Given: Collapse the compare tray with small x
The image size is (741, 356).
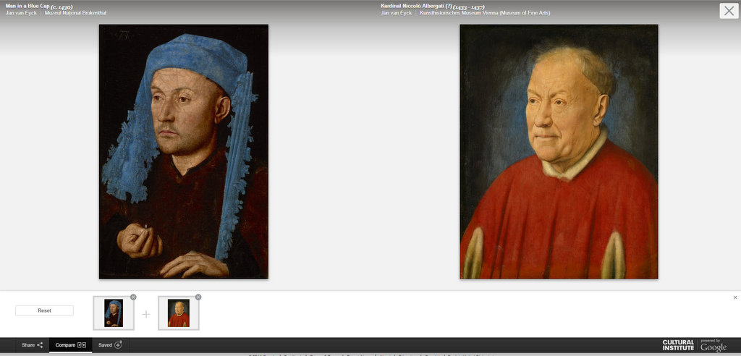Looking at the screenshot, I should (735, 297).
